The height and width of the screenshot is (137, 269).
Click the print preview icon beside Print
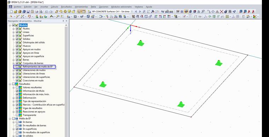(x=41, y=11)
